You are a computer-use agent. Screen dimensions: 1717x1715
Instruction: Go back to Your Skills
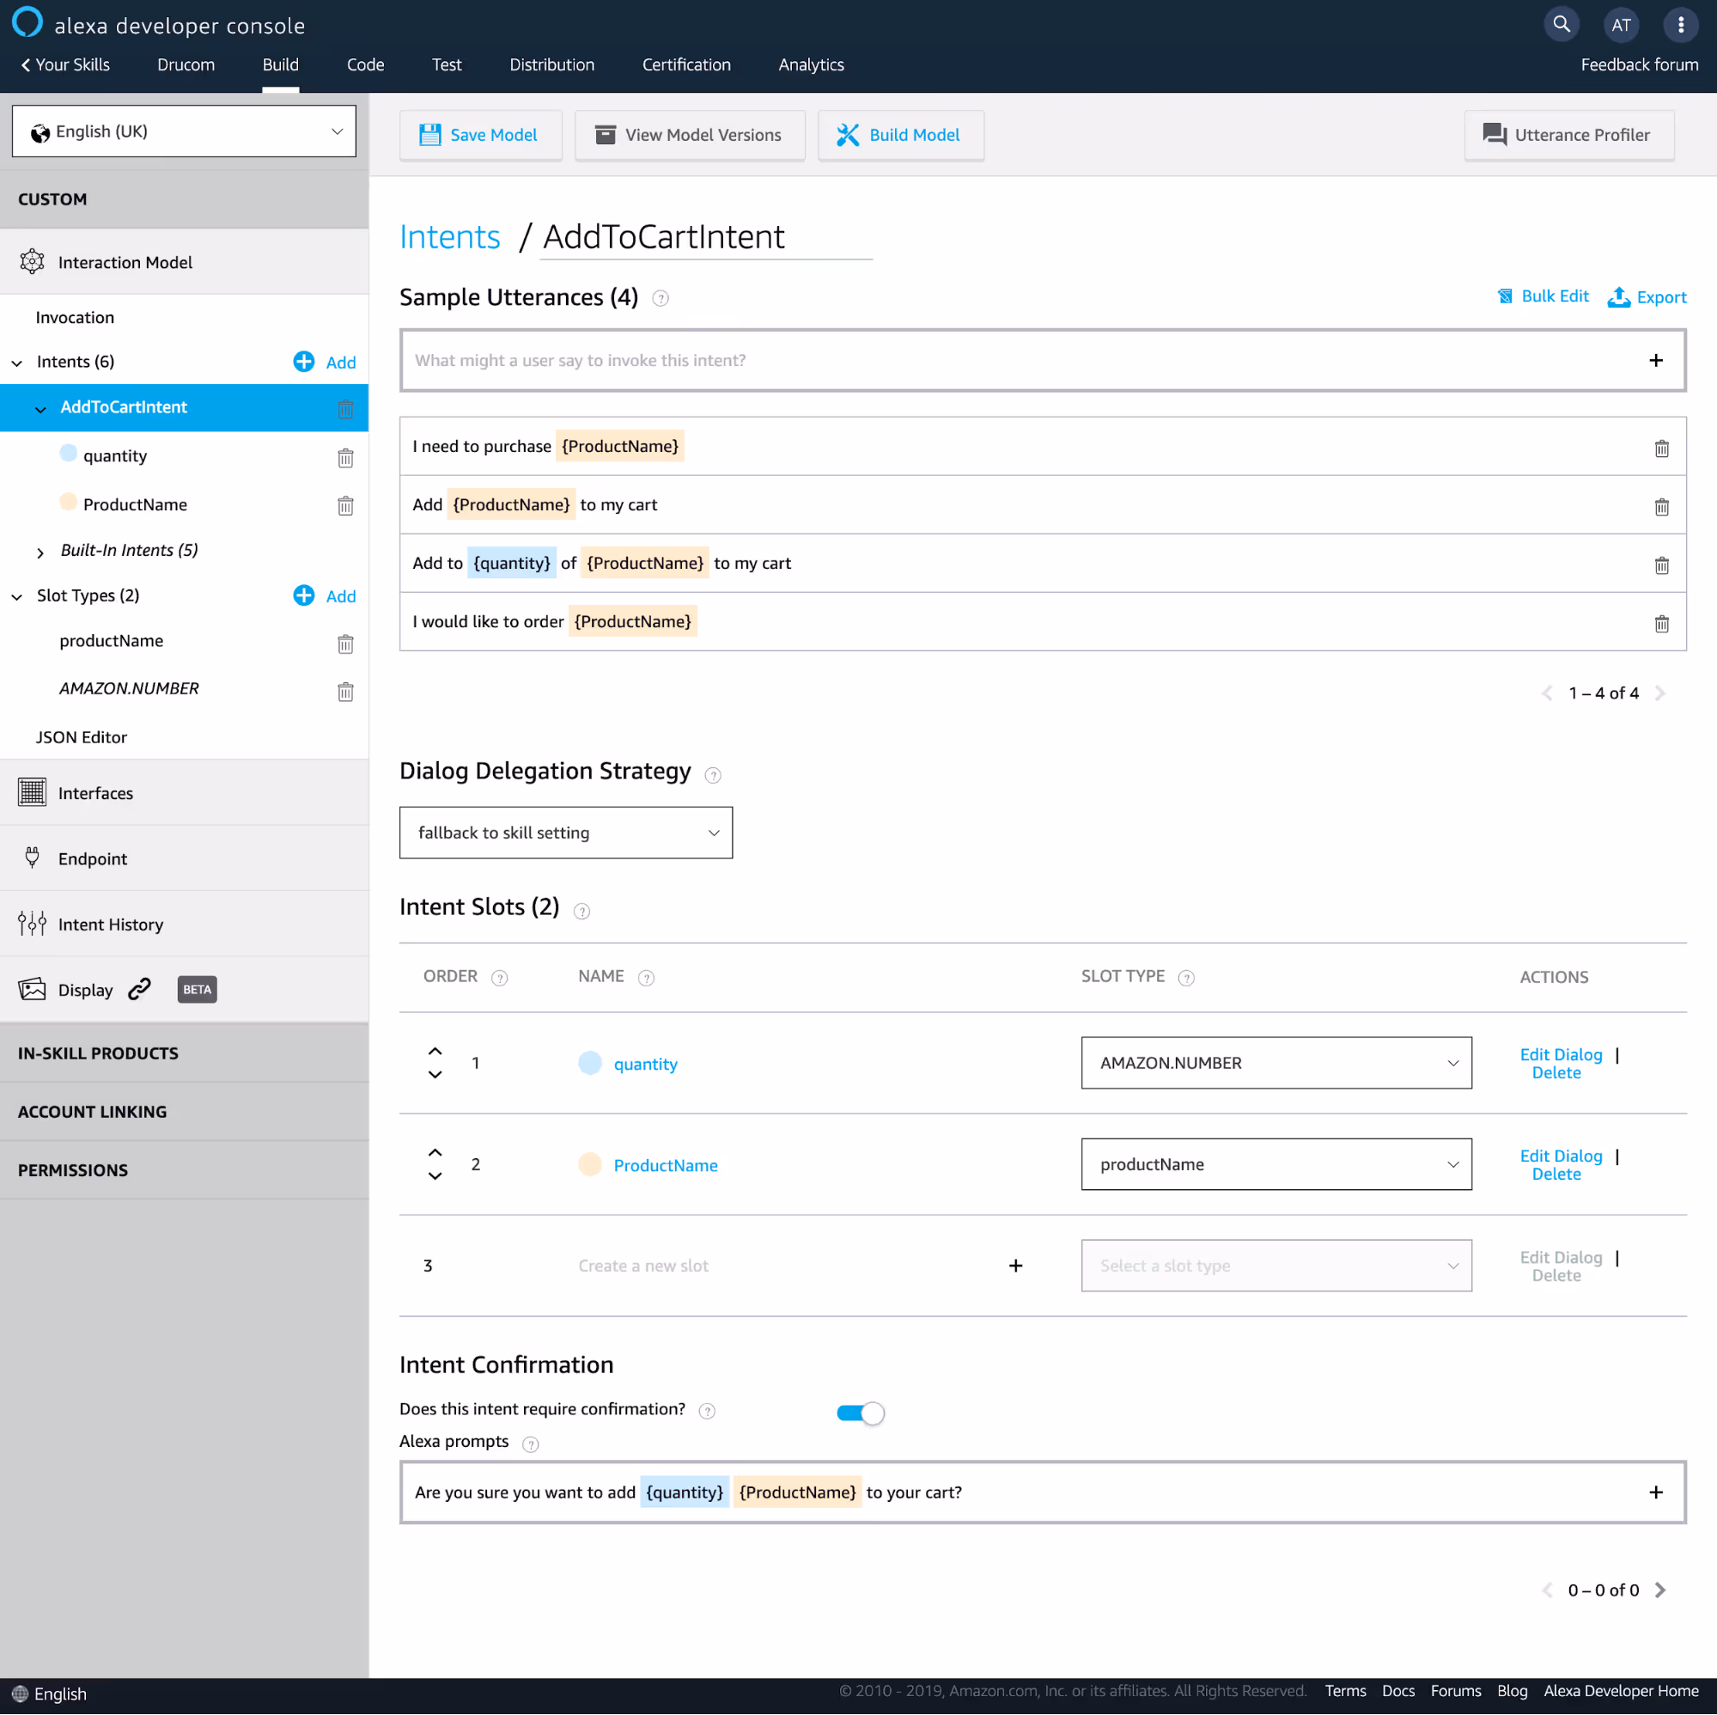point(65,65)
